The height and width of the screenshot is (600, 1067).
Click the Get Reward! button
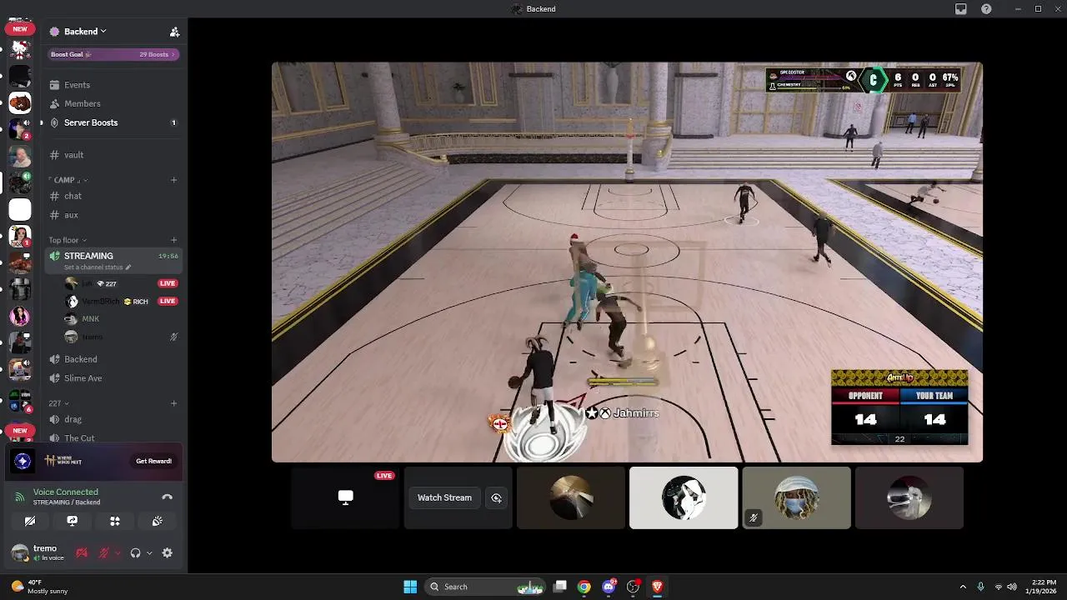pos(154,461)
